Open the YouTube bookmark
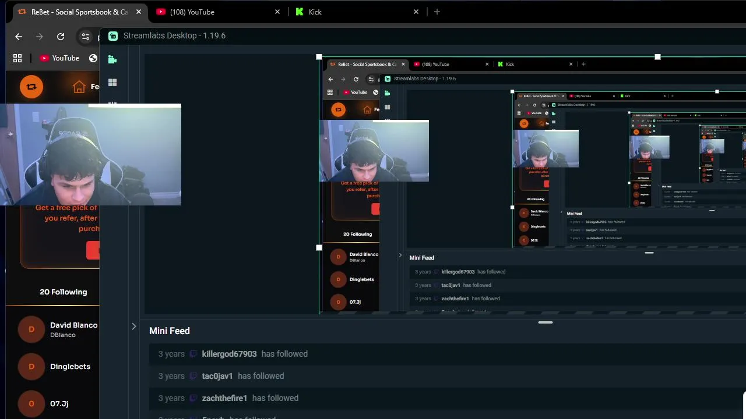Viewport: 746px width, 419px height. click(59, 58)
